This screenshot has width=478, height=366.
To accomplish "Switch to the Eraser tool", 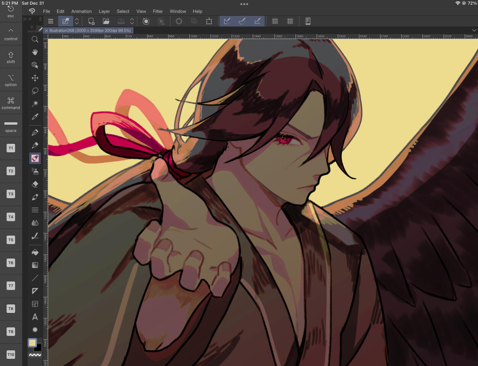I will pyautogui.click(x=35, y=184).
